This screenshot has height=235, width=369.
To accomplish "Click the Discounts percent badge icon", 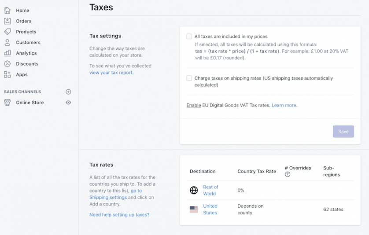I will click(7, 64).
